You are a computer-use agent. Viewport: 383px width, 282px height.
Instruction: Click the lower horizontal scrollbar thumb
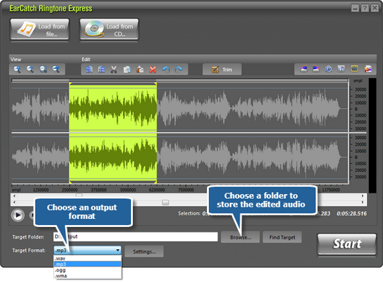pyautogui.click(x=165, y=202)
